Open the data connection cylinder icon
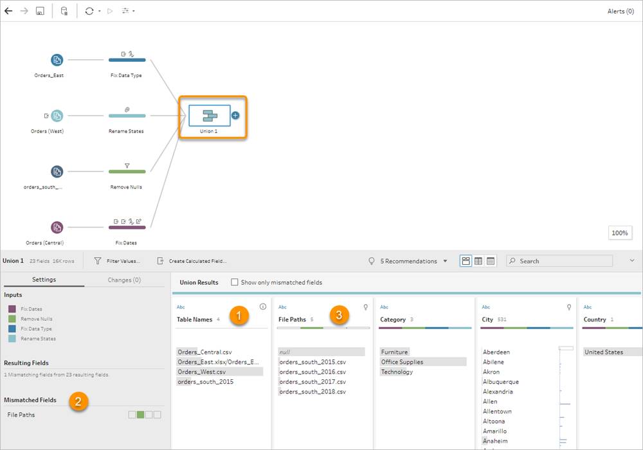Screen dimensions: 643x450 [x=64, y=11]
